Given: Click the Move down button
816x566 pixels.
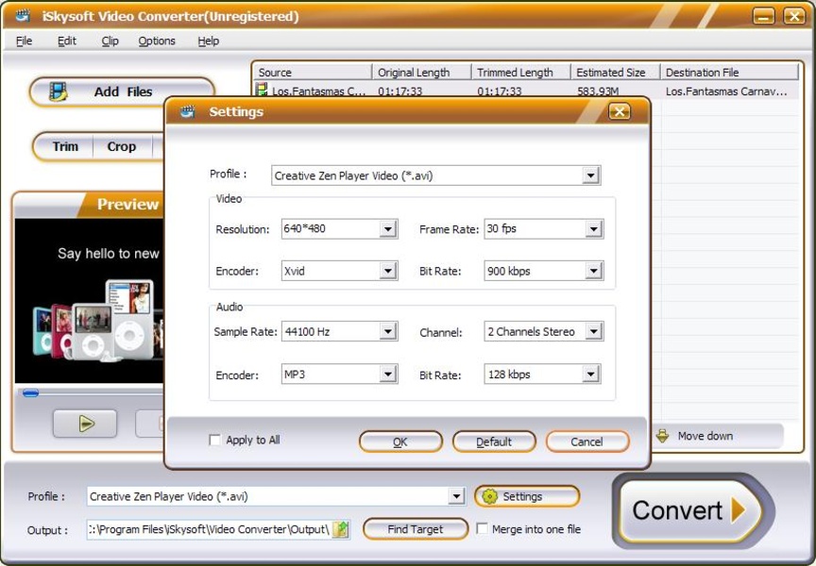Looking at the screenshot, I should [x=717, y=436].
